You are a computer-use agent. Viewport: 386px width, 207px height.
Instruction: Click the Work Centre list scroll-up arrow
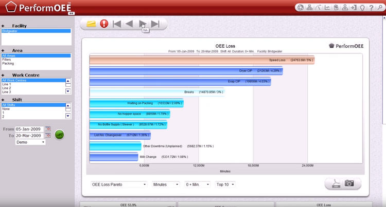[x=68, y=81]
